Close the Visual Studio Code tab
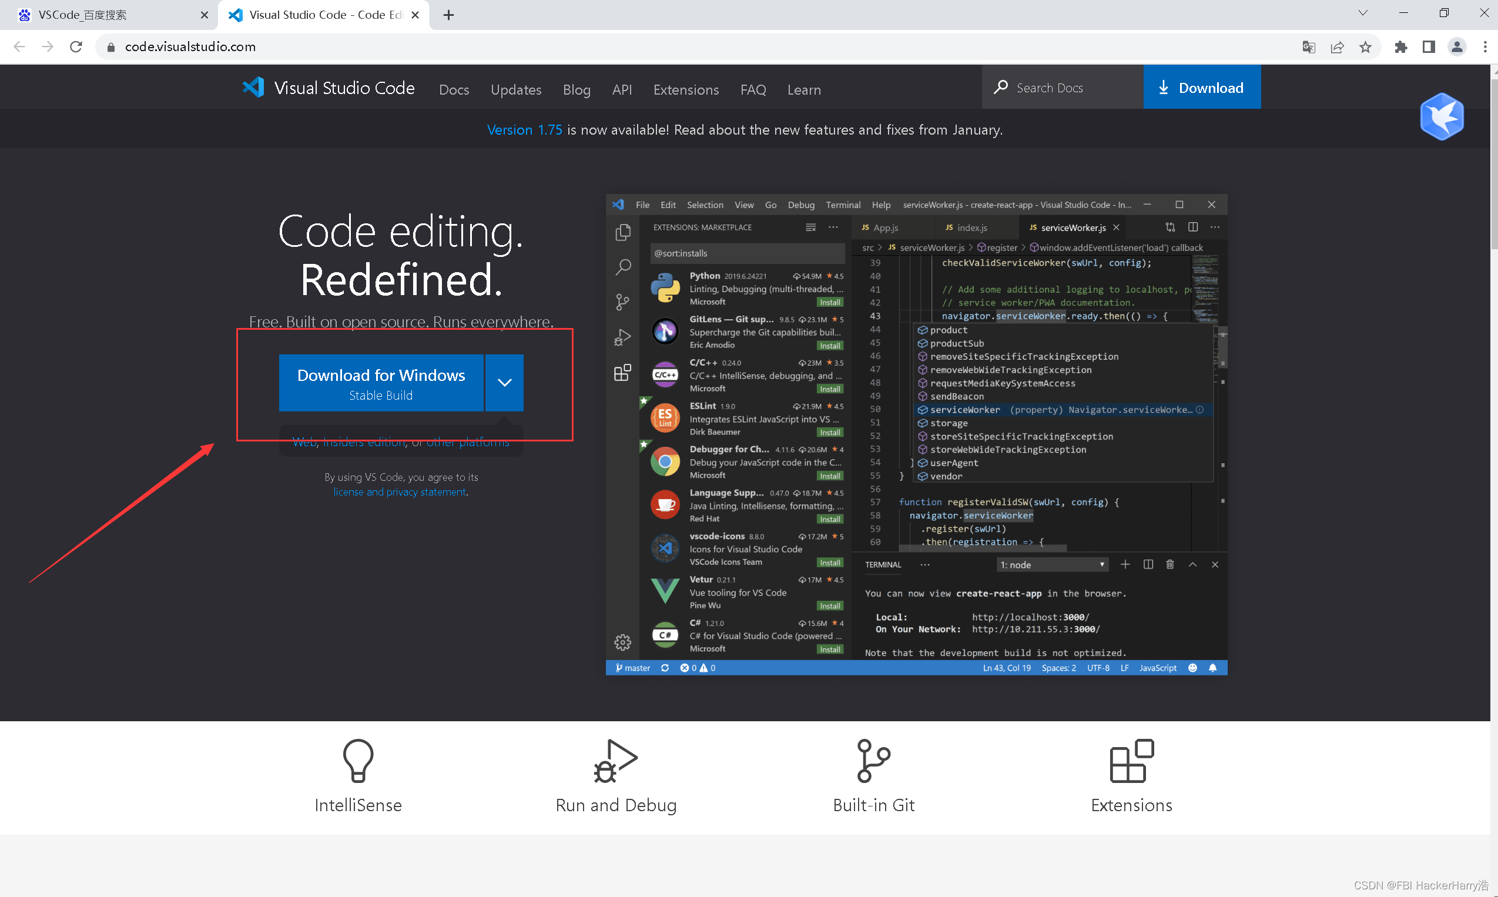The height and width of the screenshot is (897, 1498). coord(415,15)
